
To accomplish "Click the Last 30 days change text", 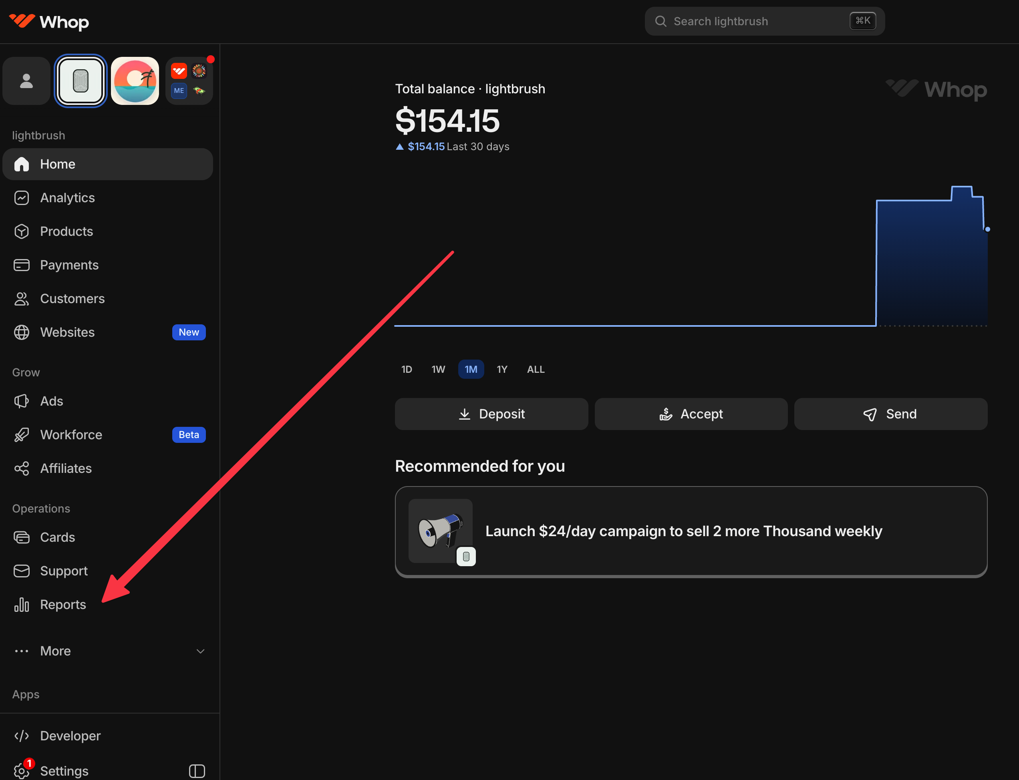I will 478,147.
